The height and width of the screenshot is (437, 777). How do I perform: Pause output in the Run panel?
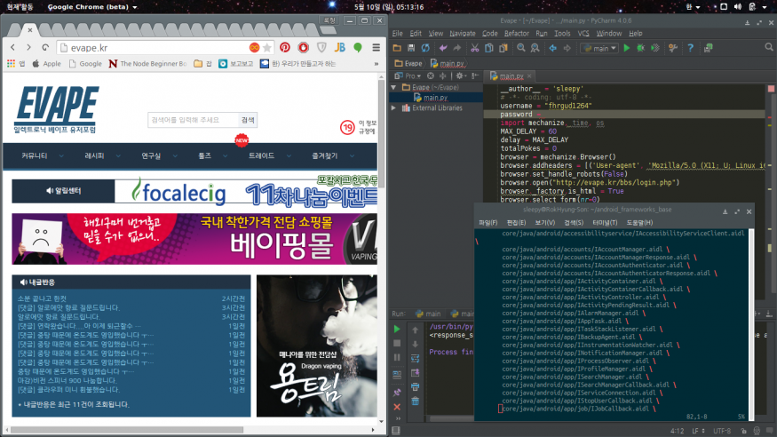(x=397, y=357)
